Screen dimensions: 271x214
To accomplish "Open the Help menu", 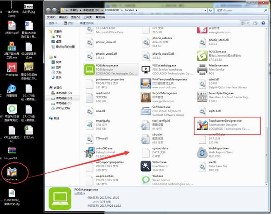I will click(100, 17).
